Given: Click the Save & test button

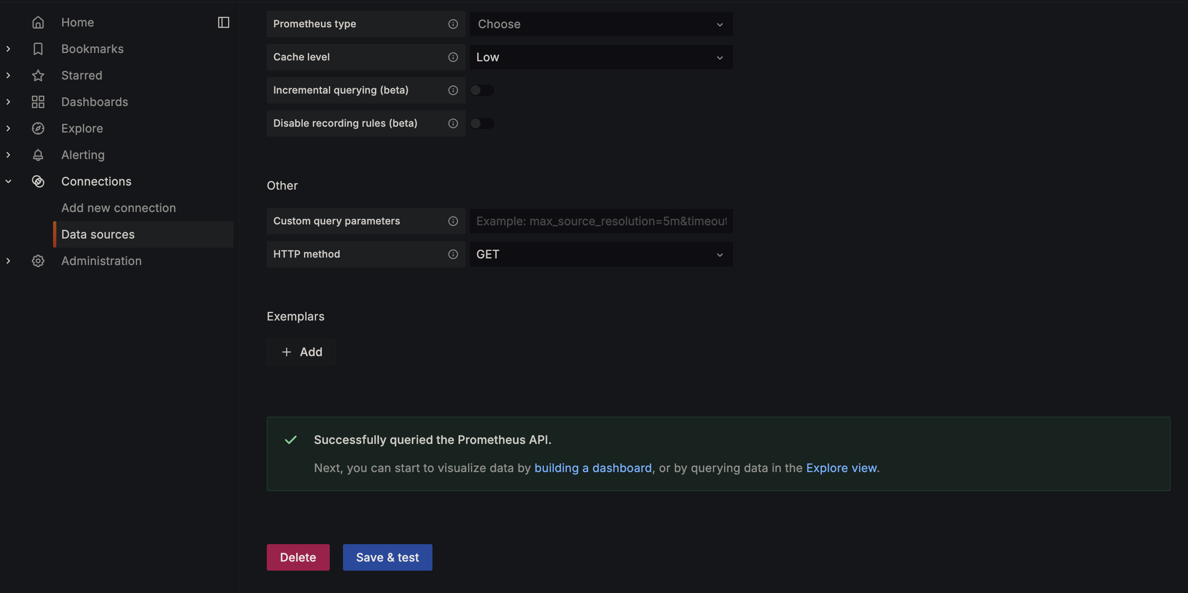Looking at the screenshot, I should 387,557.
